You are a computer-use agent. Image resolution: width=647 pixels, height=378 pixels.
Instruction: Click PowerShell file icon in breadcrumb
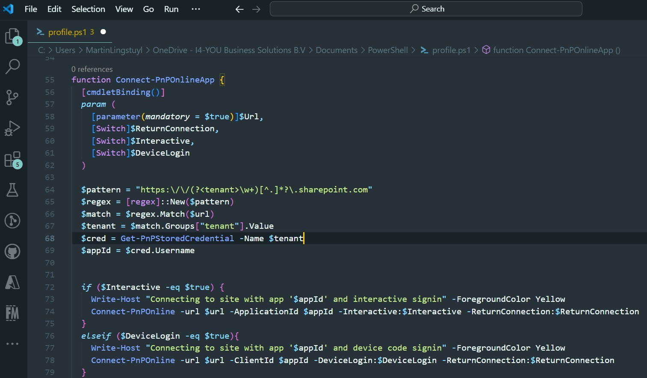pyautogui.click(x=424, y=50)
